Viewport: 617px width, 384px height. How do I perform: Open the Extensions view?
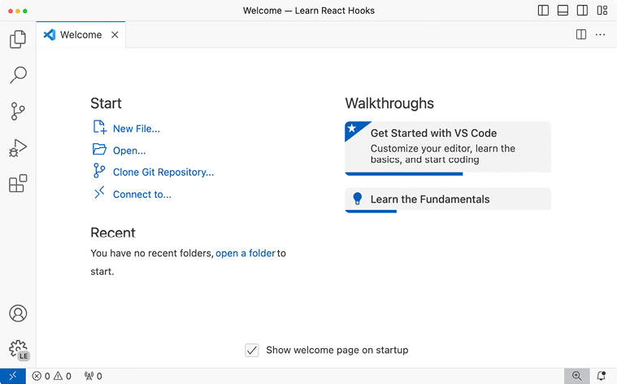click(x=18, y=184)
